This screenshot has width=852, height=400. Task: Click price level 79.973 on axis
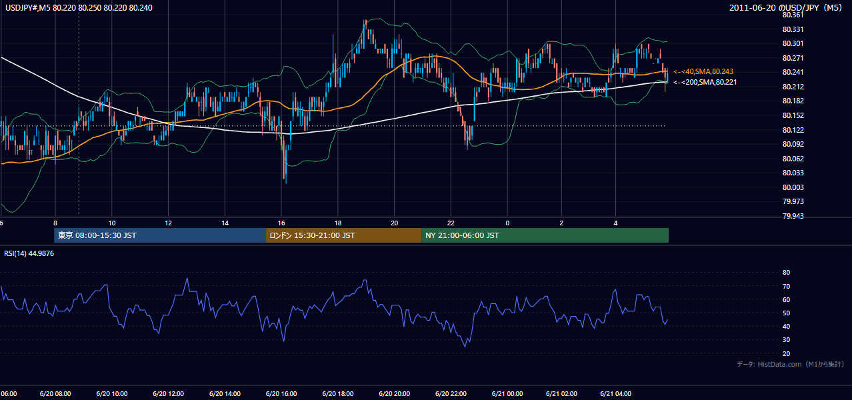pyautogui.click(x=793, y=201)
